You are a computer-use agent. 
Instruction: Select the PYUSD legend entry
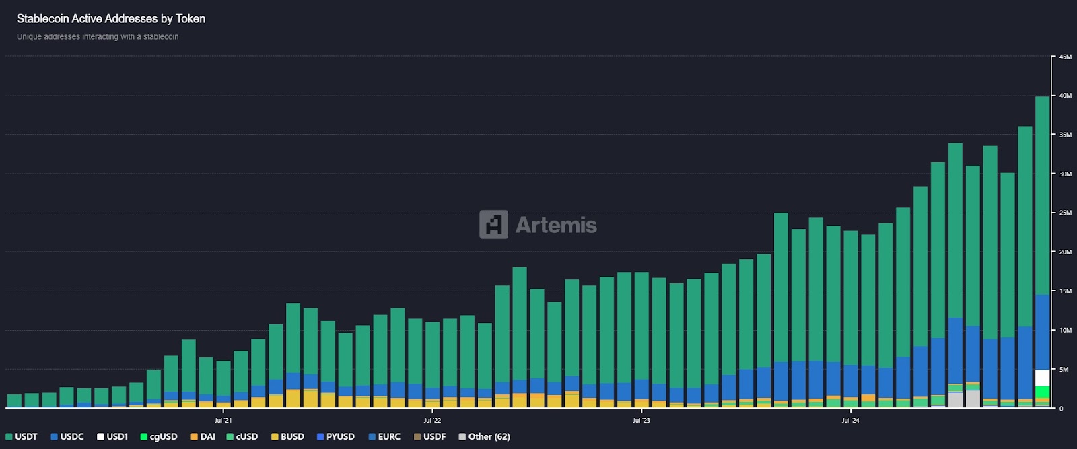[x=335, y=436]
